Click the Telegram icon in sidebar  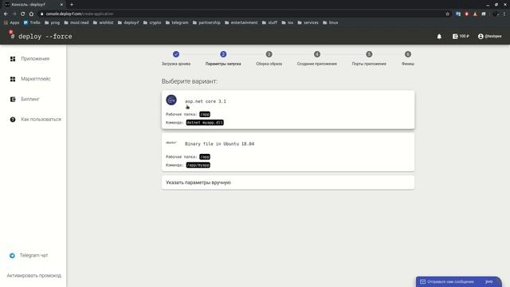[12, 255]
